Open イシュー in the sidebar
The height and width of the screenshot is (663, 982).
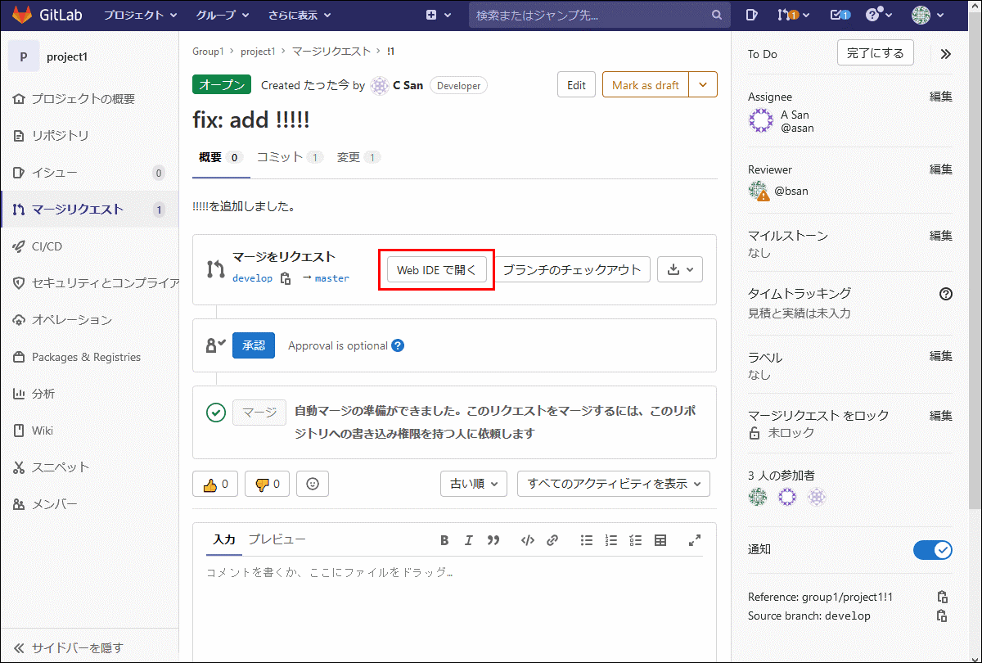(x=89, y=173)
